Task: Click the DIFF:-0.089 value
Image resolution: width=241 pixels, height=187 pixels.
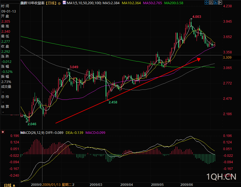Action: [54, 133]
